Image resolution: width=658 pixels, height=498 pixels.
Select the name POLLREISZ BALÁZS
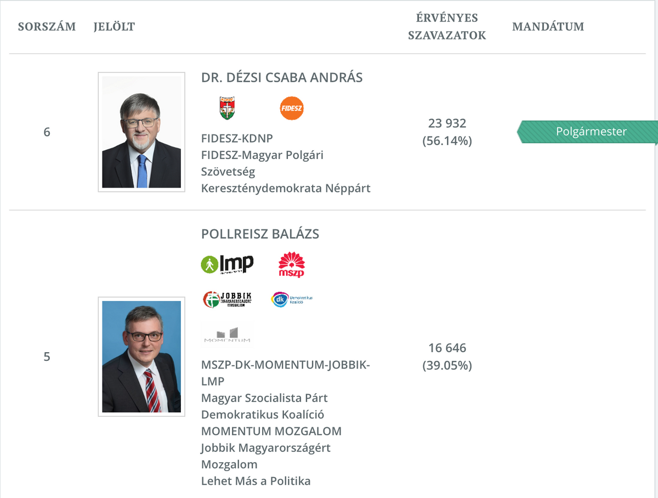click(260, 234)
